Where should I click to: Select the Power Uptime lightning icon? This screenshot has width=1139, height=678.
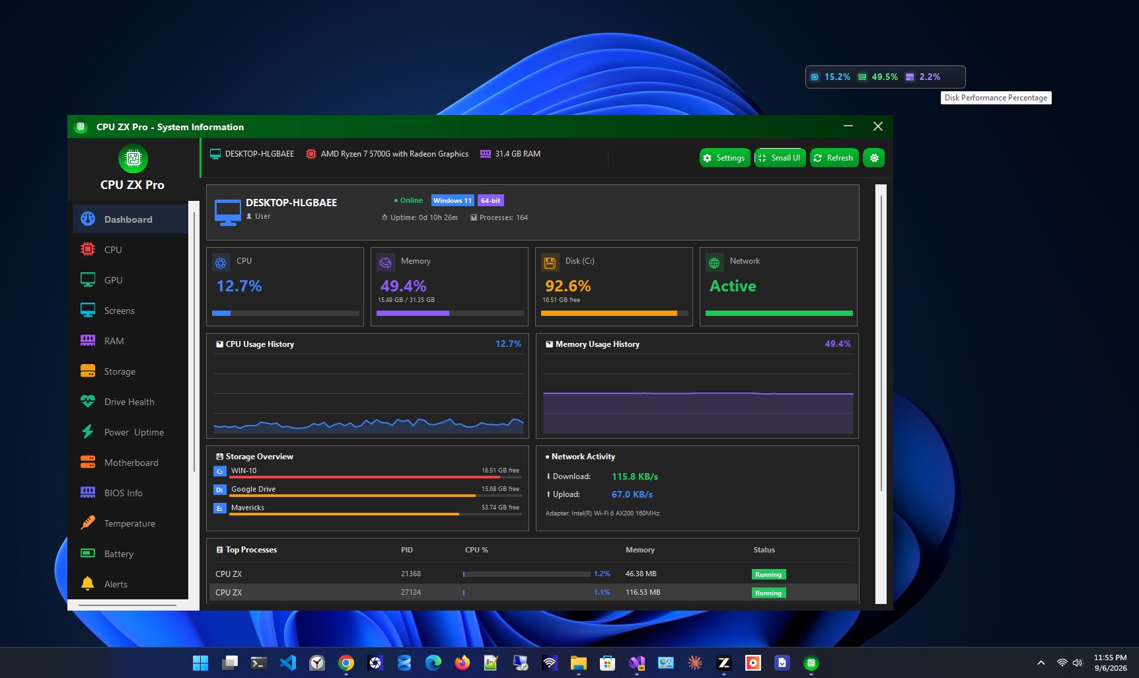pos(88,432)
